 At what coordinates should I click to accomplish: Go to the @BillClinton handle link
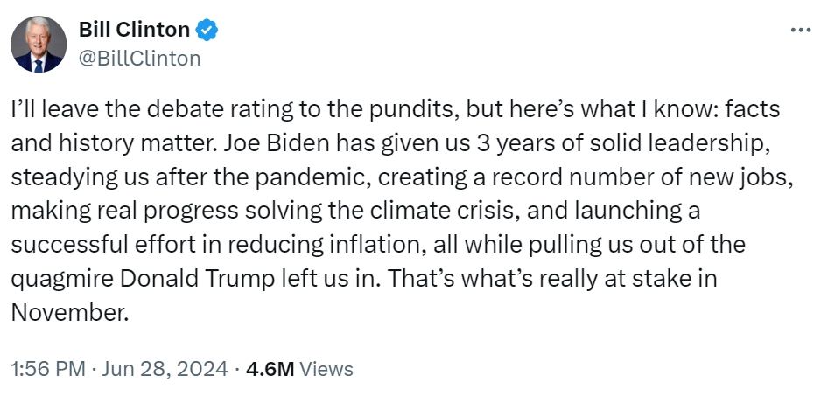tap(139, 59)
